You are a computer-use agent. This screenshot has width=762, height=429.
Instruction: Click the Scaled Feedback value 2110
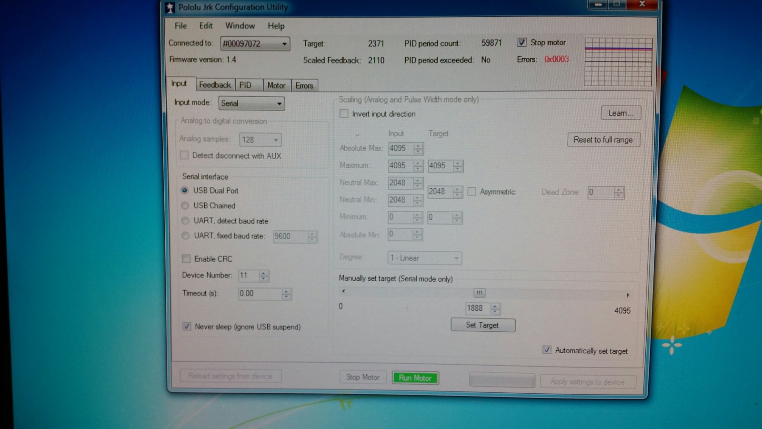[x=376, y=60]
